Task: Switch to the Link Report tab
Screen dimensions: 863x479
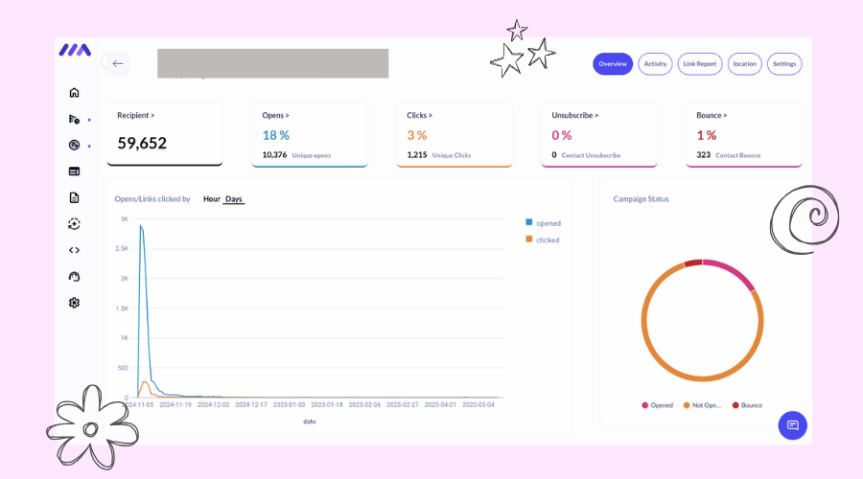Action: coord(700,64)
